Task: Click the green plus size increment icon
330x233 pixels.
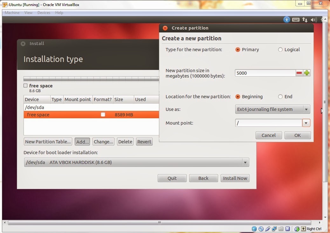Action: [x=307, y=73]
